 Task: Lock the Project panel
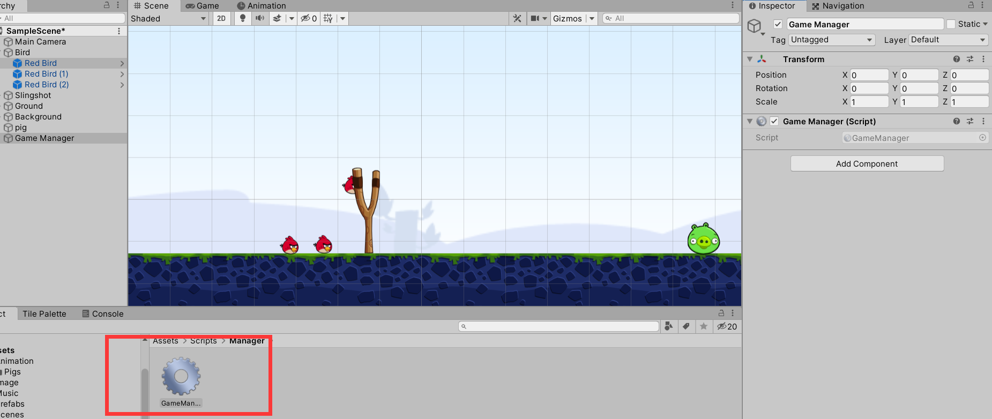tap(721, 313)
